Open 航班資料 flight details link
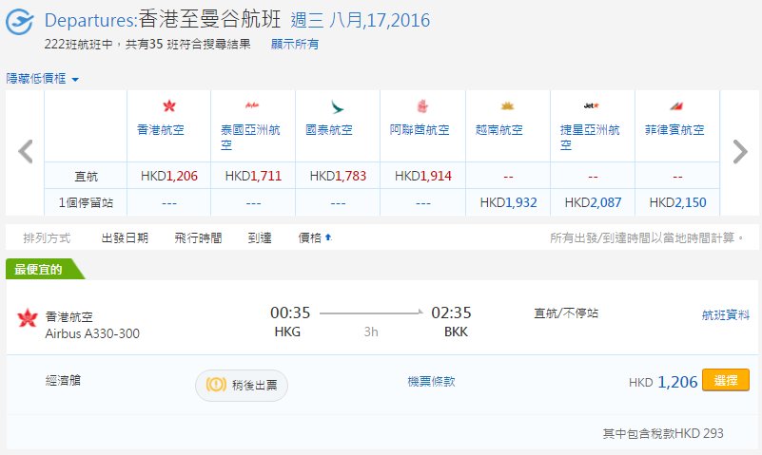Image resolution: width=762 pixels, height=455 pixels. click(726, 314)
